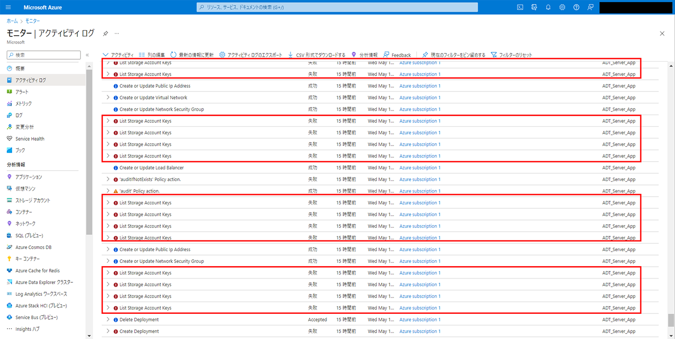Screen dimensions: 675x339
Task: Click the global resource search box
Action: pyautogui.click(x=337, y=7)
